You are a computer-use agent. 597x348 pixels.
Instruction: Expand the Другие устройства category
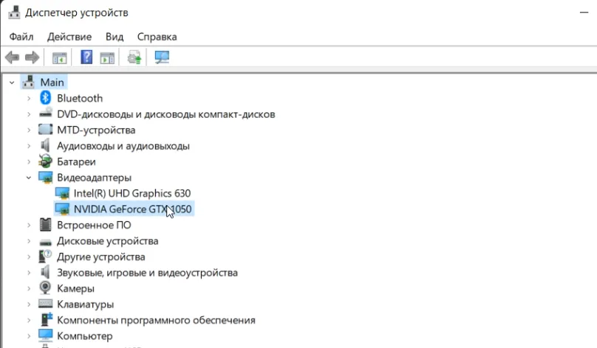click(x=29, y=257)
